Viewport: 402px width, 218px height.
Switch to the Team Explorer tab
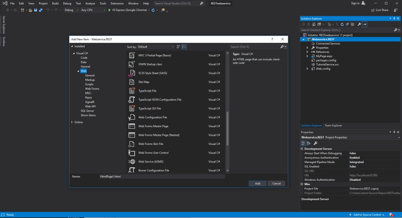pyautogui.click(x=333, y=125)
